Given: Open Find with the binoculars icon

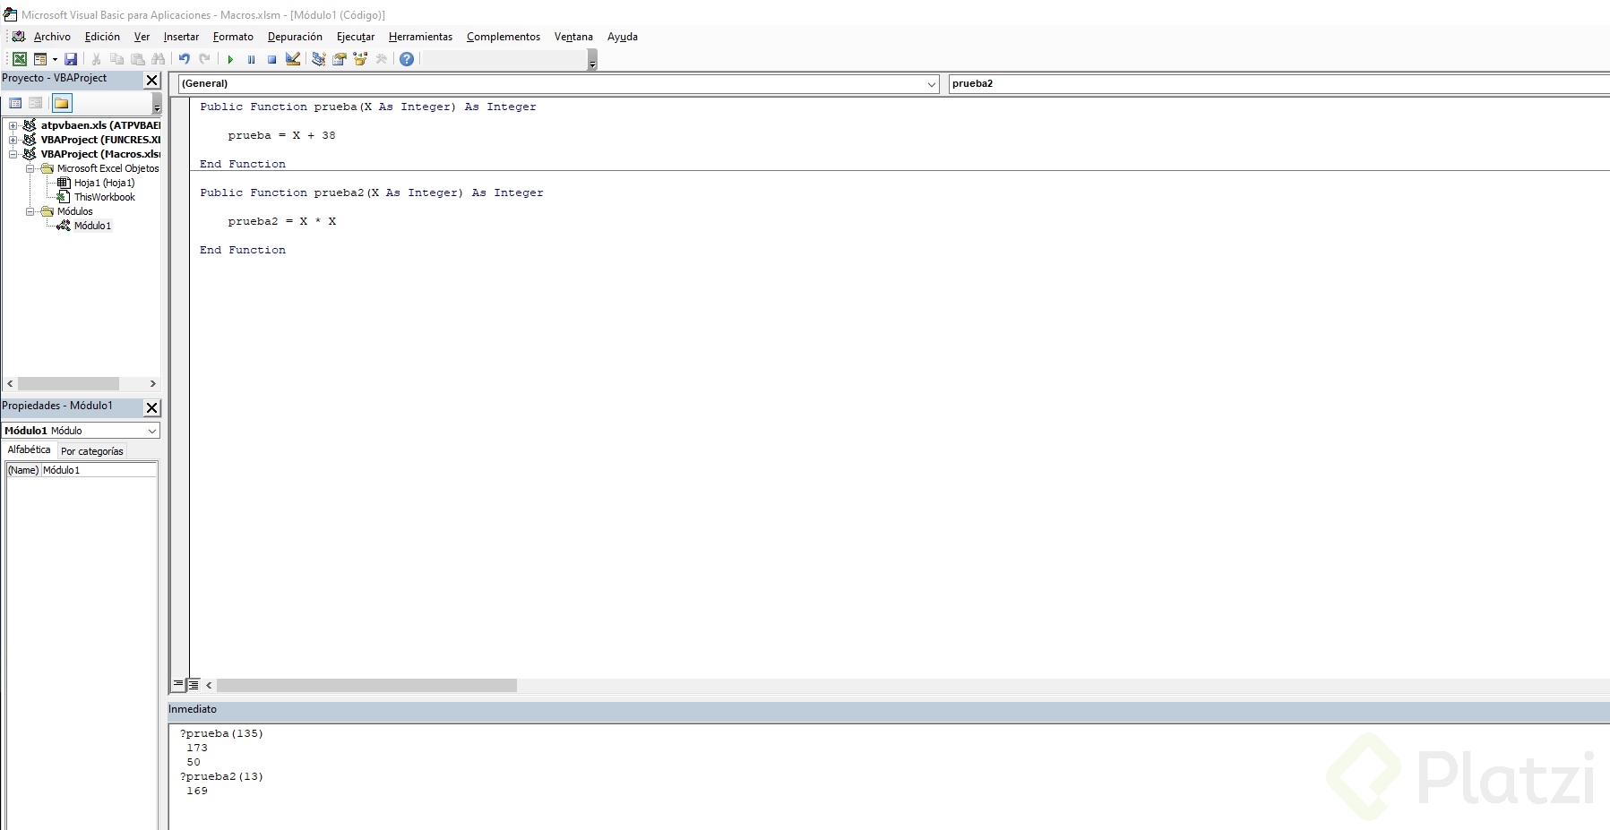Looking at the screenshot, I should point(159,59).
